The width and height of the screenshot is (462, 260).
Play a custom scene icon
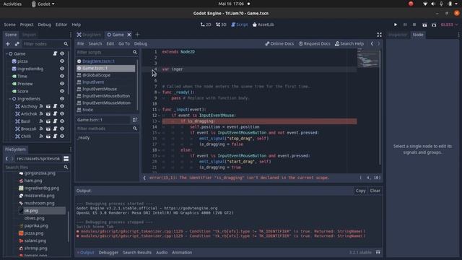434,25
